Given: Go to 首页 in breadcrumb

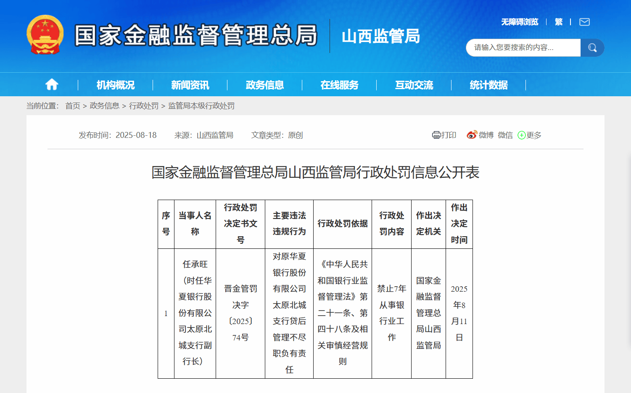Looking at the screenshot, I should click(x=73, y=106).
